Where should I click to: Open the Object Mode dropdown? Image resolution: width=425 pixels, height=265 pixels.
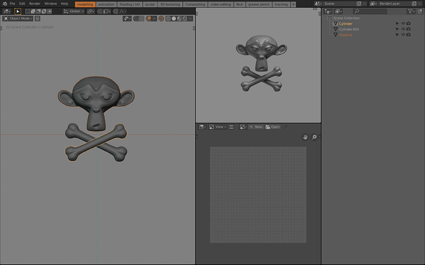18,18
